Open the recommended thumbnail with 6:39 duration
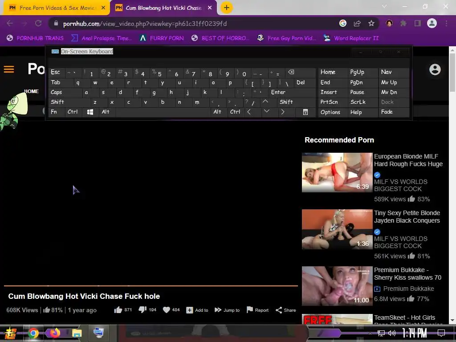The height and width of the screenshot is (342, 456). tap(337, 172)
